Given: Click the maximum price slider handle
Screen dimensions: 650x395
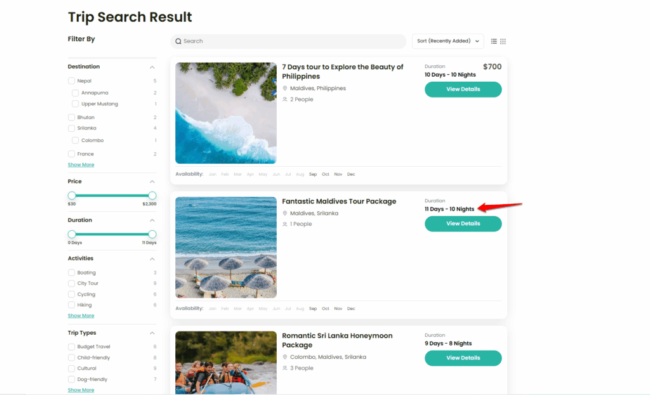Looking at the screenshot, I should pyautogui.click(x=152, y=196).
